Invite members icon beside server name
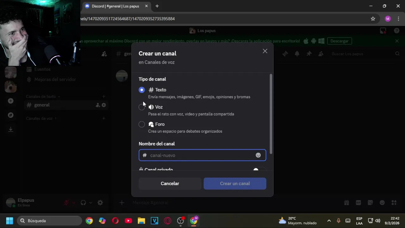 coord(104,54)
